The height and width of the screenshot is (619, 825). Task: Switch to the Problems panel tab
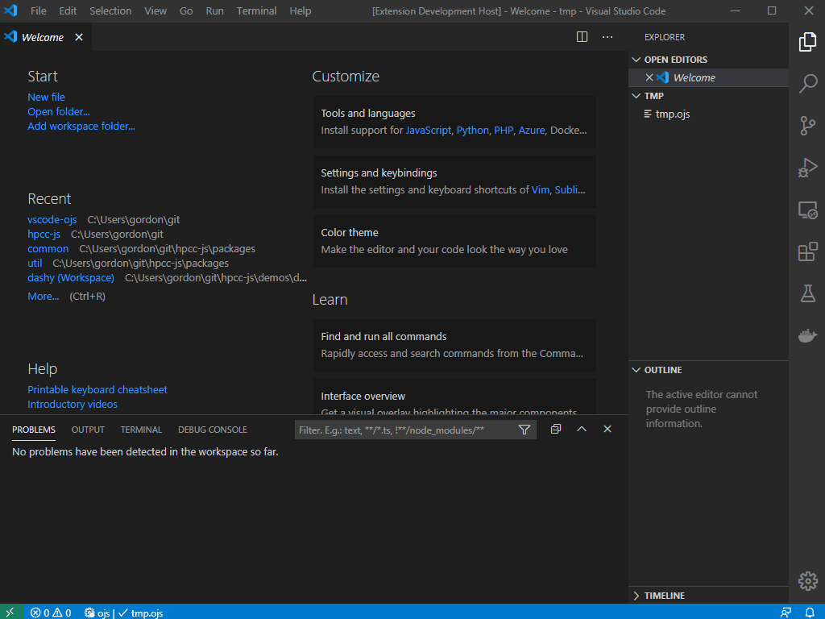[x=34, y=430]
